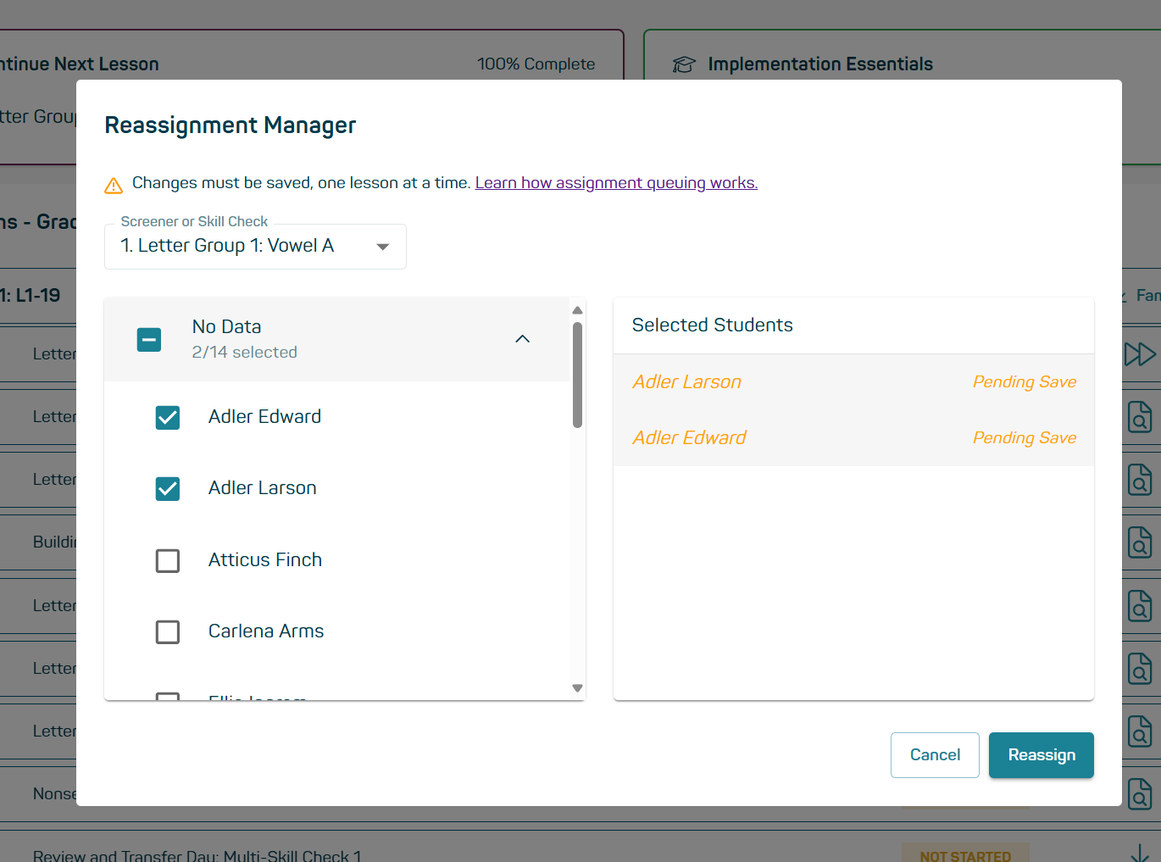The height and width of the screenshot is (862, 1161).
Task: Click the Carlena Arms name
Action: point(266,631)
